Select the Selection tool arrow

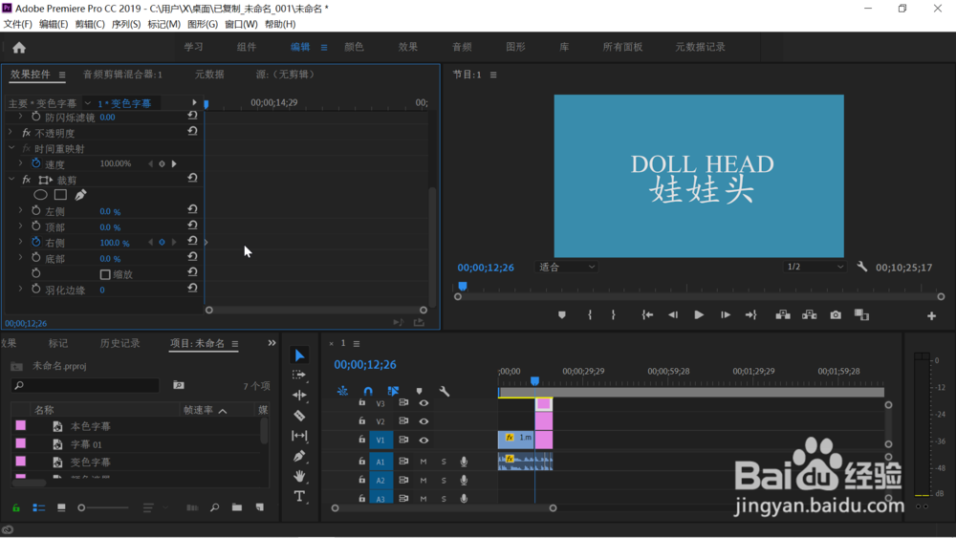pos(299,355)
